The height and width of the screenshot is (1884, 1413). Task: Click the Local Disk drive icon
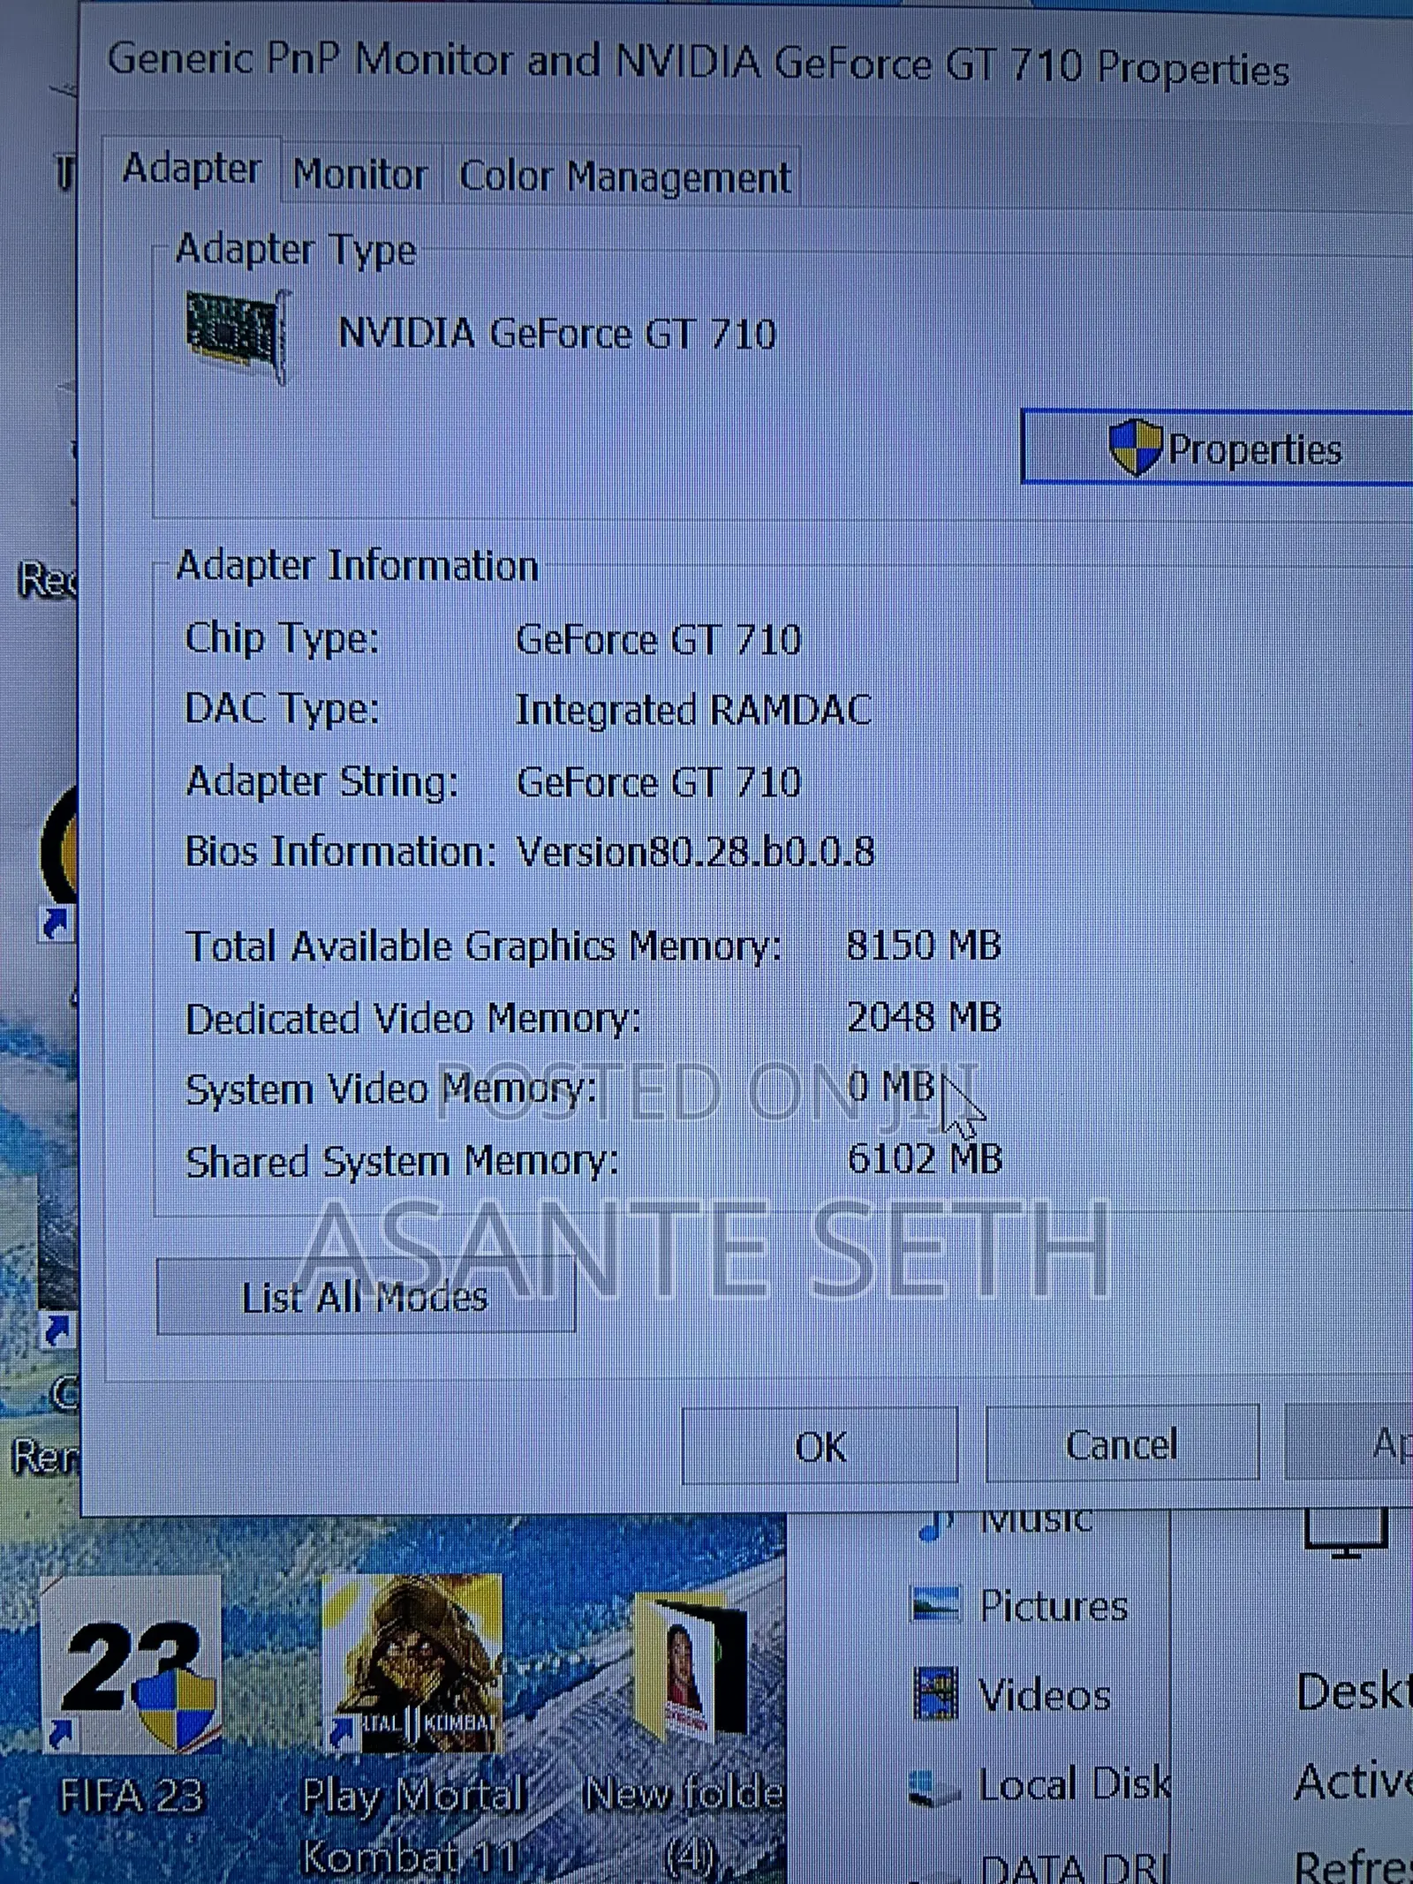pos(933,1787)
